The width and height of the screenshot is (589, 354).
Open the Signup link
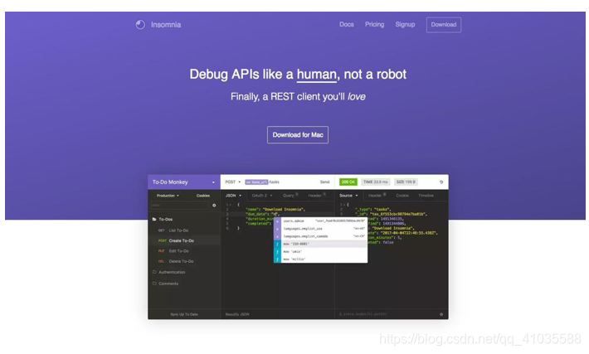click(x=405, y=24)
